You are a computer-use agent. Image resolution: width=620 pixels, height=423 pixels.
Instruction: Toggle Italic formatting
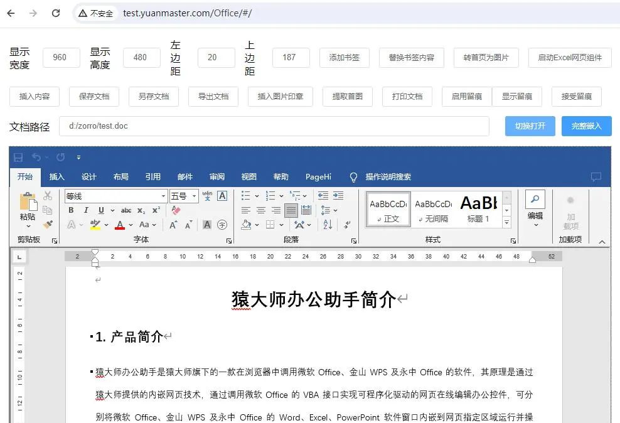(86, 210)
